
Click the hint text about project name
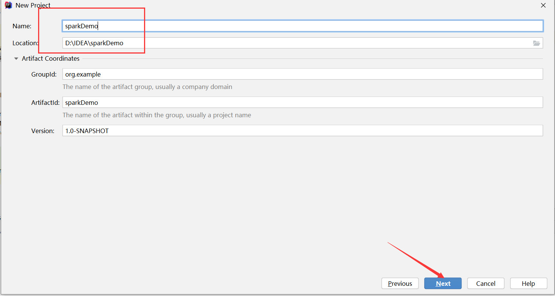(157, 115)
